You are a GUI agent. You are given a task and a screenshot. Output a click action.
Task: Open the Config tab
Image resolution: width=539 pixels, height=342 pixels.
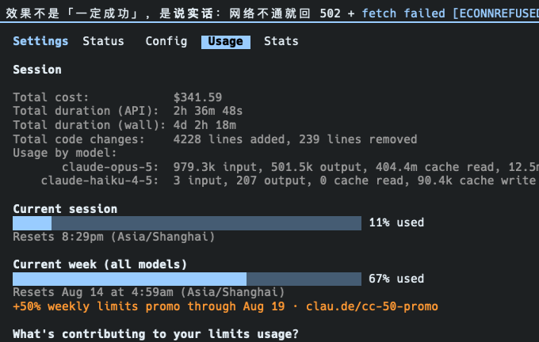(x=166, y=41)
